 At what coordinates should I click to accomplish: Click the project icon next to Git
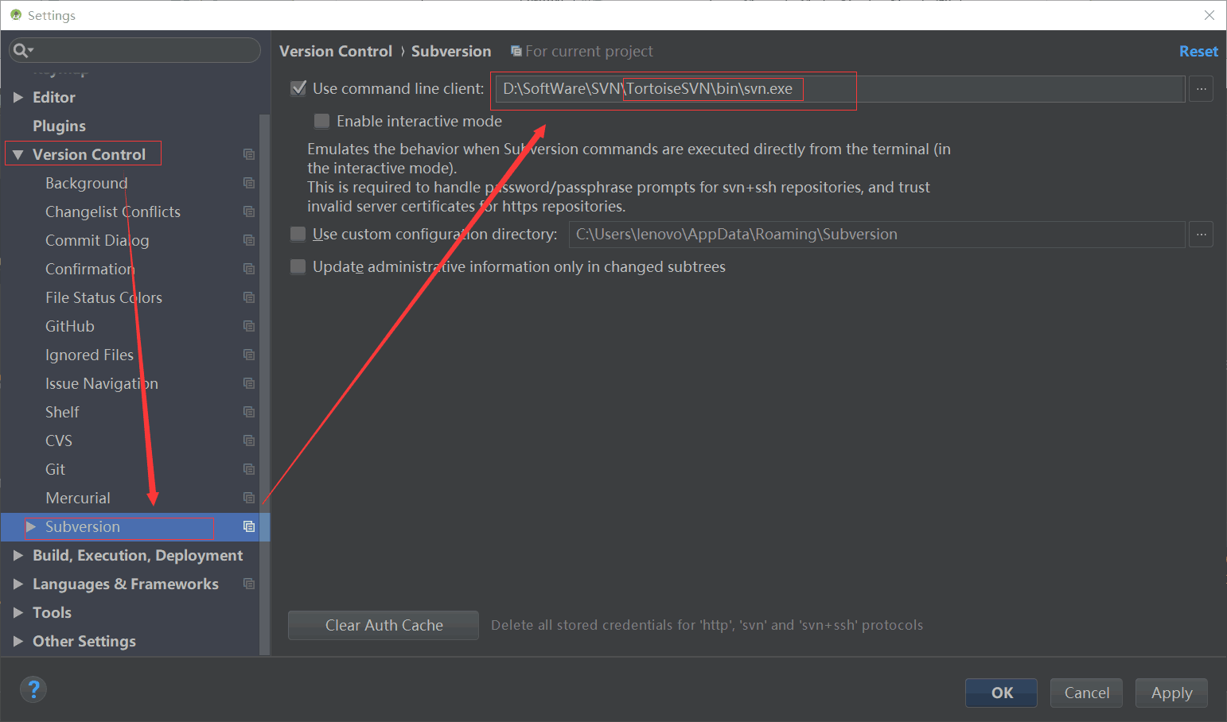249,469
